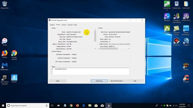Open the Malwarebytes desktop shortcut
The height and width of the screenshot is (108, 193).
(x=5, y=66)
